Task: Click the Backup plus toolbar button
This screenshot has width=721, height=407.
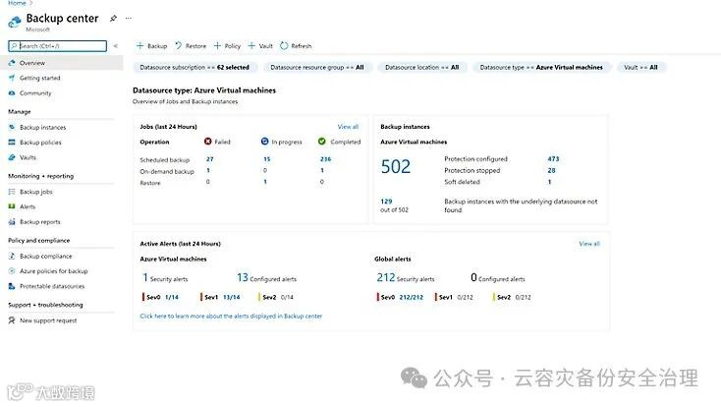Action: [x=151, y=46]
